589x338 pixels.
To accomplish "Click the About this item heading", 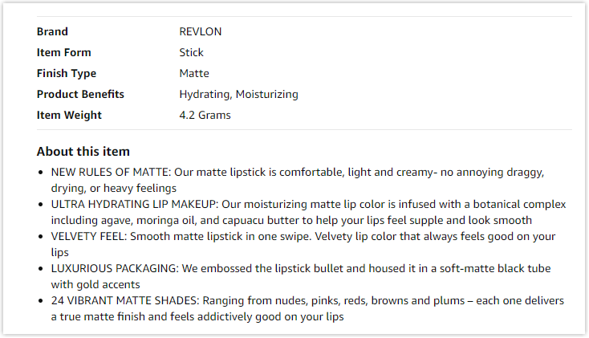I will pos(83,151).
